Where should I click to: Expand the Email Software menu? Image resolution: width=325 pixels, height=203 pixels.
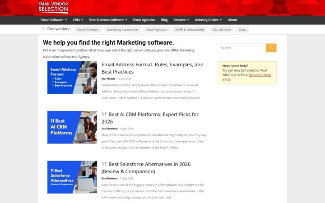click(x=54, y=20)
